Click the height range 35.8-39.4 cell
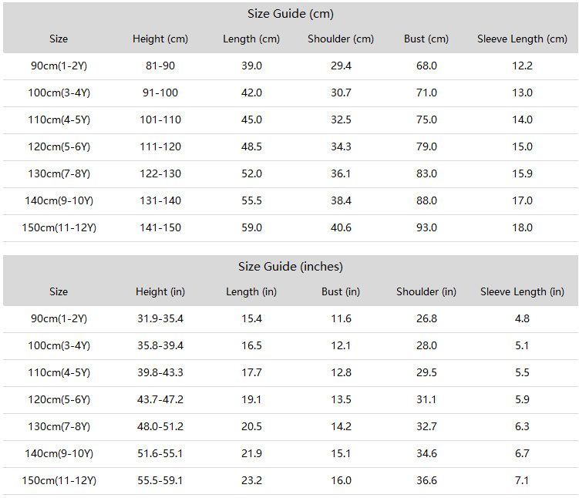Viewport: 579px width, 498px height. click(x=160, y=345)
